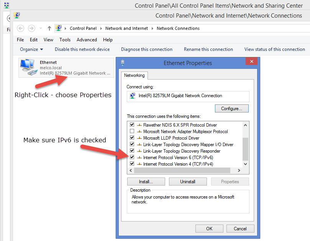Expand the Network and Internet breadcrumb chevron
Screen dimensions: 310x241
153,28
